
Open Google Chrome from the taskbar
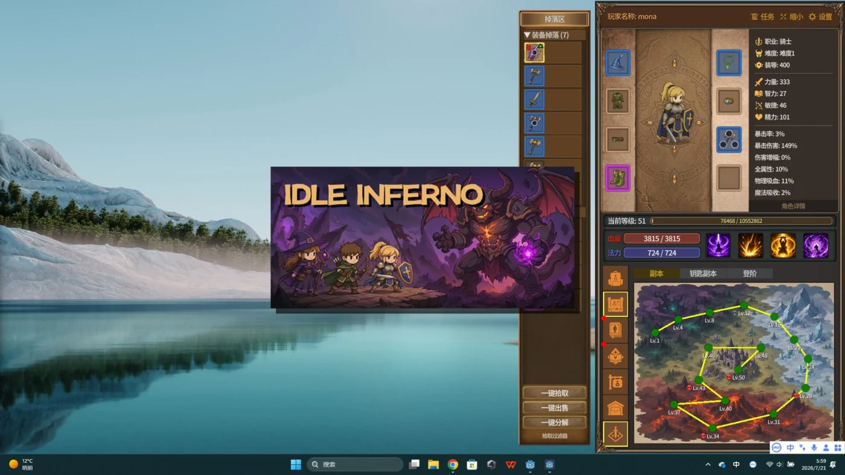click(453, 465)
